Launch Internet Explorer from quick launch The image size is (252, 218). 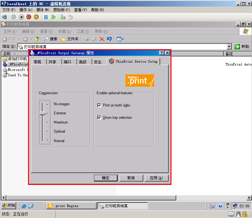tap(24, 206)
